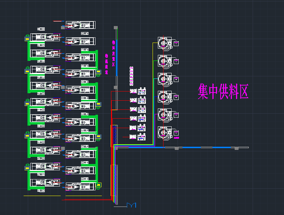Screen dimensions: 284x215
Task: Select the long blue vertical segment beside 物料放置区
Action: click(x=117, y=58)
